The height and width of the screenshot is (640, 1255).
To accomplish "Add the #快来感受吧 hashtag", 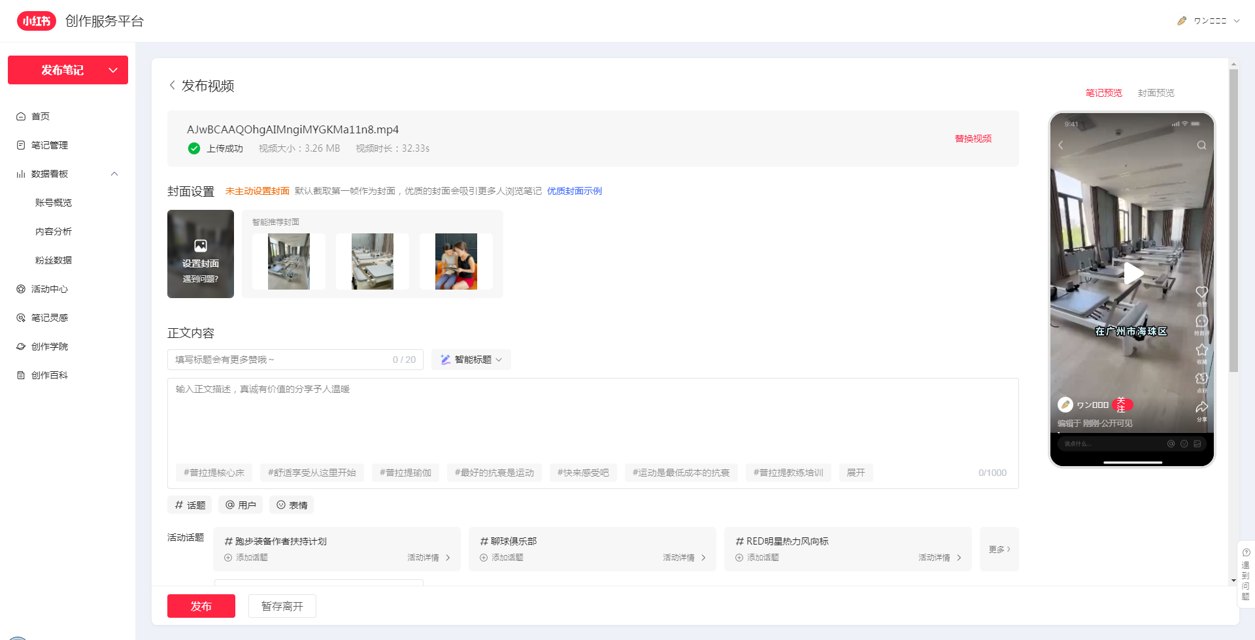I will tap(583, 473).
